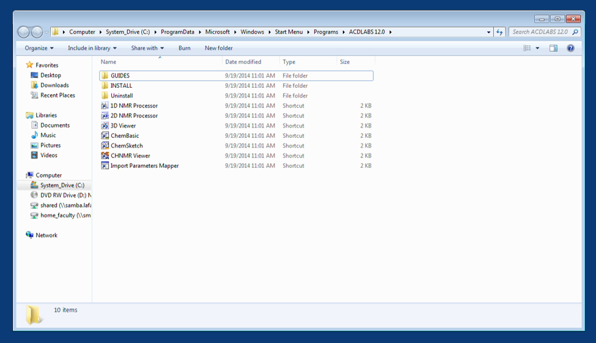Select the GUIDES folder icon

(105, 76)
